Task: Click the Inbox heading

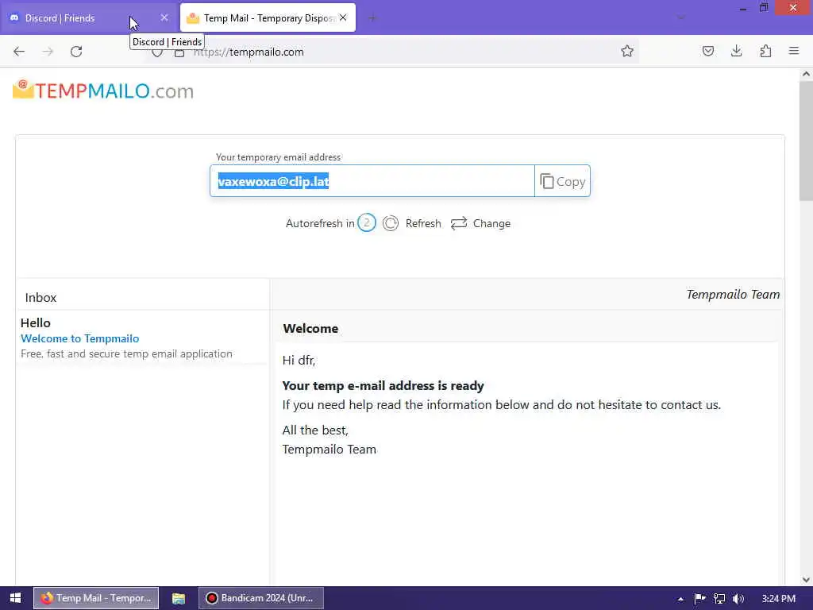Action: (40, 298)
